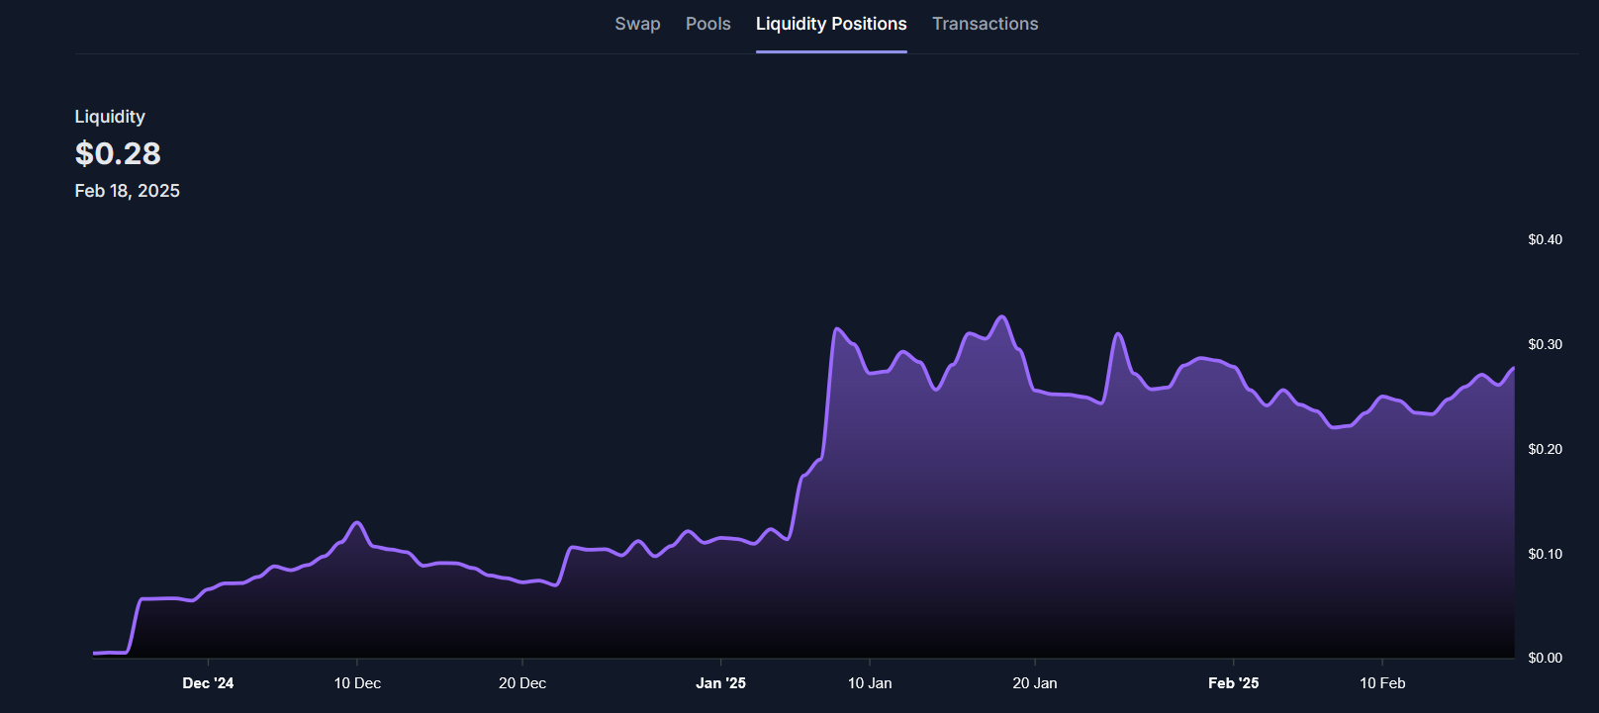Click the 10 Jan axis label
The height and width of the screenshot is (713, 1599).
coord(870,683)
